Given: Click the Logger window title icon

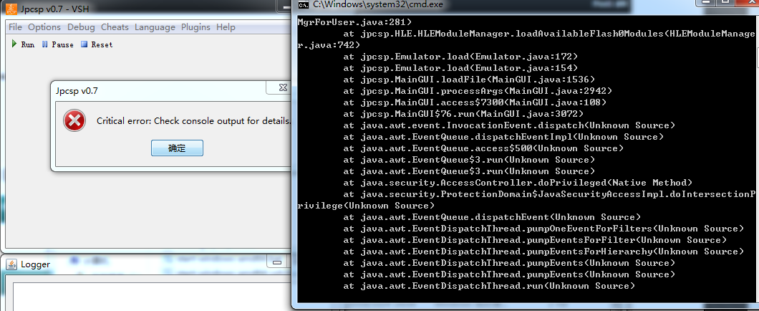Looking at the screenshot, I should click(x=12, y=264).
